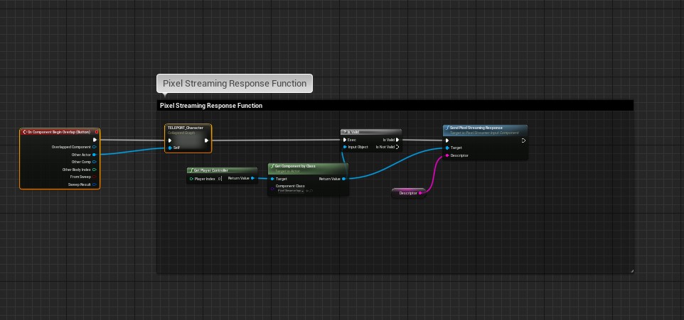
Task: Click exec input pin of Send Pixel Streaming Response
Action: click(x=447, y=140)
